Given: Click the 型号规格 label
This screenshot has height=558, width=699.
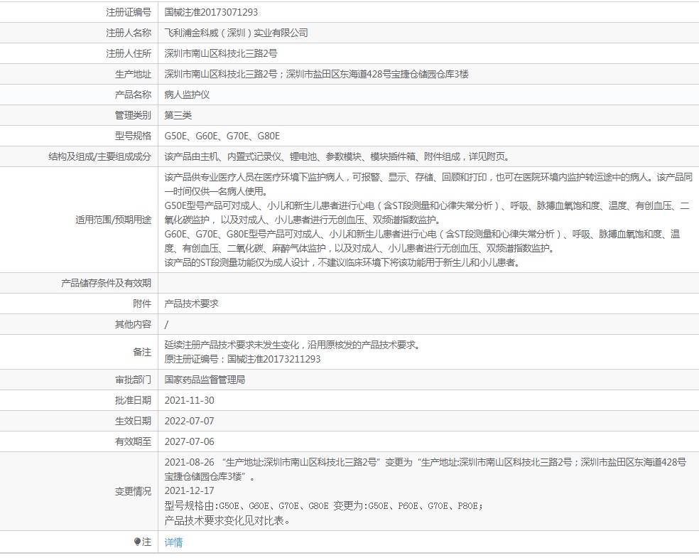Looking at the screenshot, I should [133, 136].
